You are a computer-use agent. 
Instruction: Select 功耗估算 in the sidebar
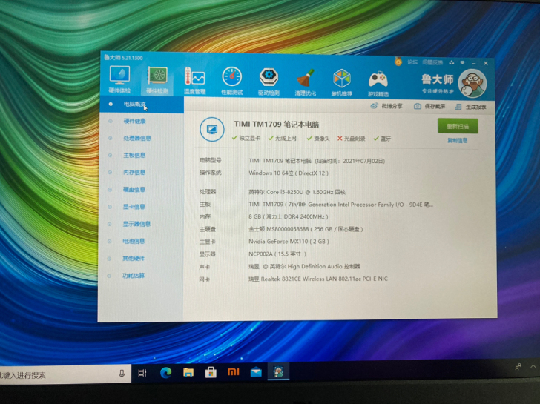(134, 276)
